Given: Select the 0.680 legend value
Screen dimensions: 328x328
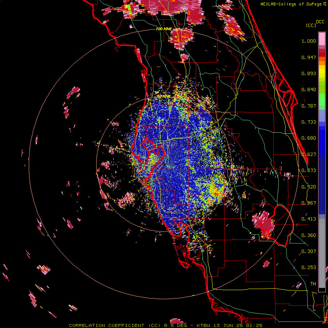Looking at the screenshot, I should [x=309, y=138].
